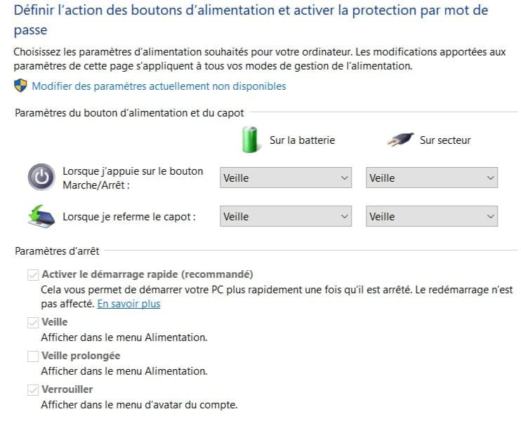Toggle Activer le démarrage rapide checkbox
This screenshot has height=421, width=521.
click(x=33, y=275)
